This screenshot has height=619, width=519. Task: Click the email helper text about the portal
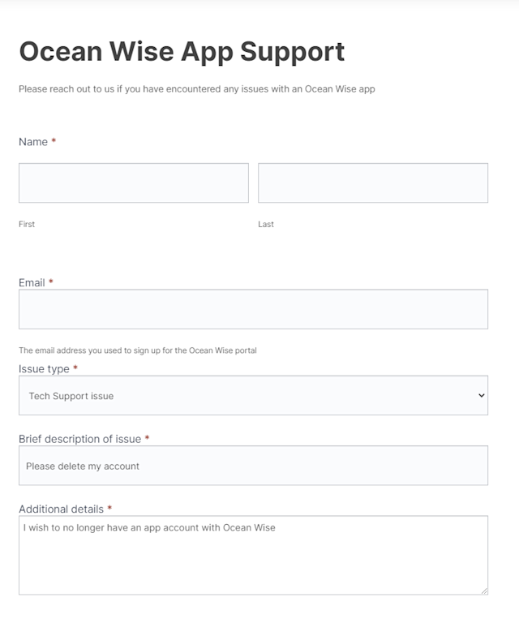pyautogui.click(x=137, y=350)
